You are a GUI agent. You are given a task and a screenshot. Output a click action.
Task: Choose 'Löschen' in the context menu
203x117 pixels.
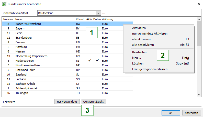138,63
